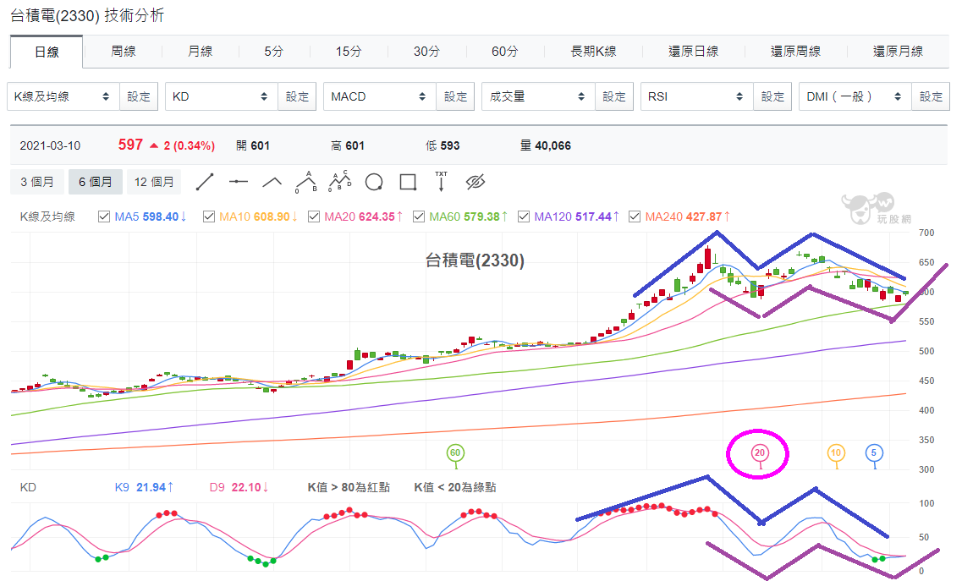Click the green 60 MA marker

pos(454,453)
